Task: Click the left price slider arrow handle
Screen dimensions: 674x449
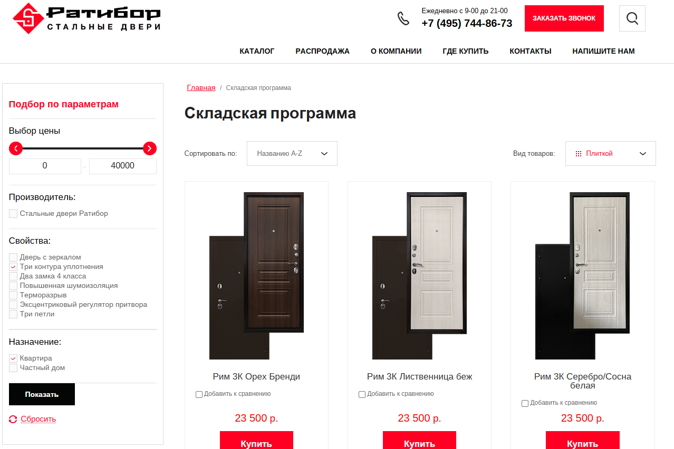Action: pyautogui.click(x=16, y=148)
